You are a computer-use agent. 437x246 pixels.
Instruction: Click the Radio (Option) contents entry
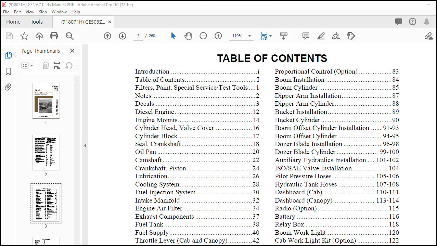[x=337, y=208]
